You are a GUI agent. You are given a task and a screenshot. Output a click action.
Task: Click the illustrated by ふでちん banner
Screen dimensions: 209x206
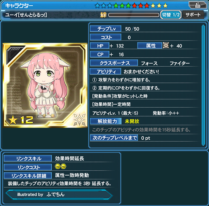[x=59, y=195]
